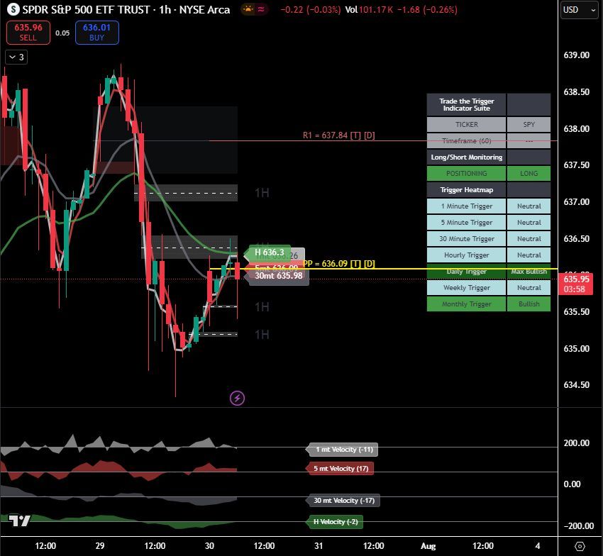Click the SPDR symbol logo icon

(x=13, y=9)
